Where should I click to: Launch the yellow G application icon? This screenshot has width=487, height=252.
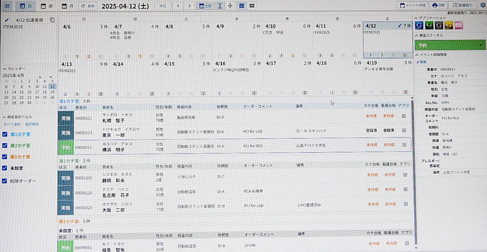click(x=449, y=26)
